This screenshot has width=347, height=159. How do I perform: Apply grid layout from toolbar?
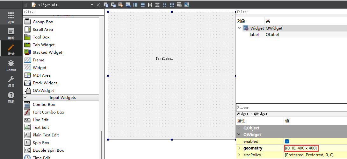click(172, 4)
